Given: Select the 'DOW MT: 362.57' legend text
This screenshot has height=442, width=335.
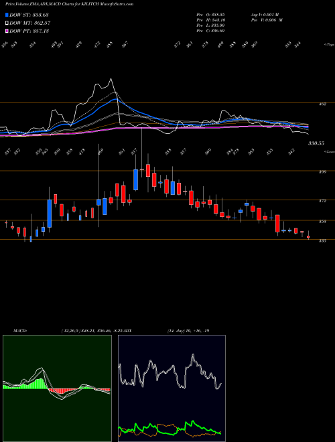Looking at the screenshot, I should coord(30,23).
